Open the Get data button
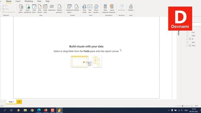The width and height of the screenshot is (201, 113). 21,8
